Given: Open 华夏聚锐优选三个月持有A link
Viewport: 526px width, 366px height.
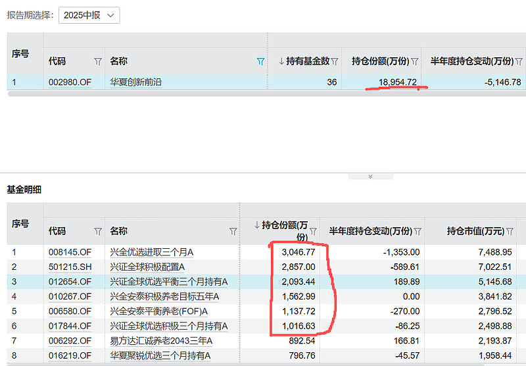Looking at the screenshot, I should pos(160,355).
